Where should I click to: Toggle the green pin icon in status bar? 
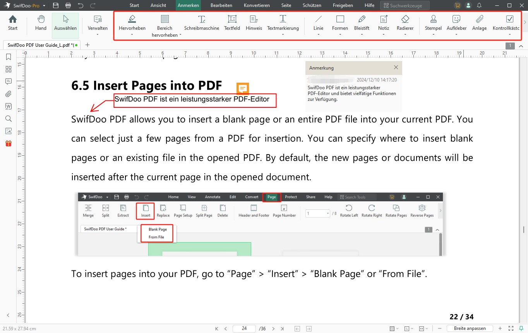[521, 328]
